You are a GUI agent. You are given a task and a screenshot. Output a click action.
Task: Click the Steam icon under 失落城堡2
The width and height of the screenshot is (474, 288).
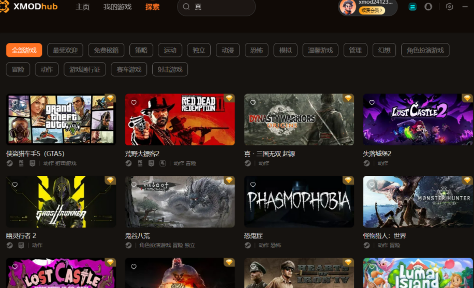(367, 163)
